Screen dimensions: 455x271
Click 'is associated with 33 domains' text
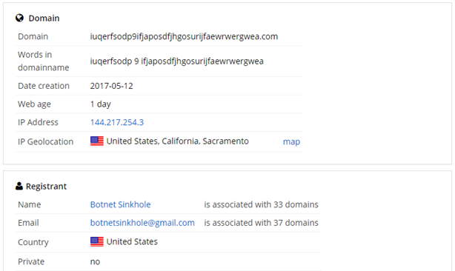(261, 204)
